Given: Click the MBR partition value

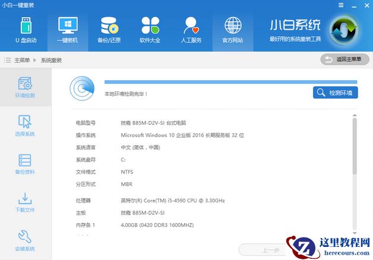Looking at the screenshot, I should tap(127, 184).
